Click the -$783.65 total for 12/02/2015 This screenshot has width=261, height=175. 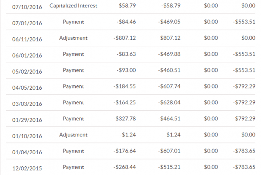(x=244, y=167)
